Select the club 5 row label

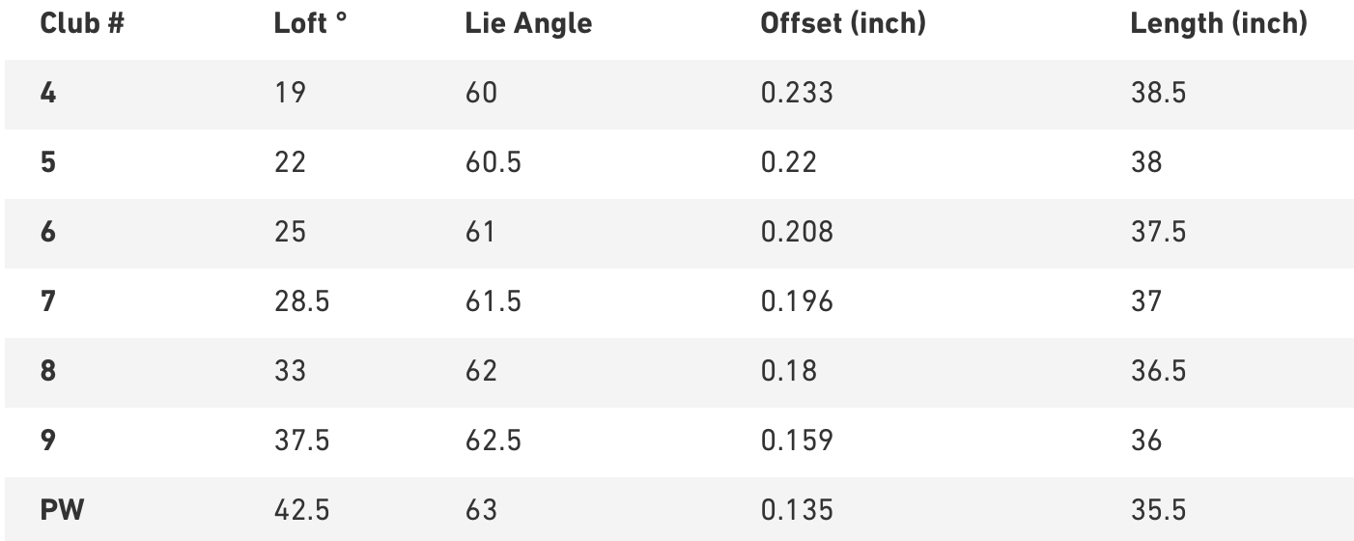coord(48,162)
